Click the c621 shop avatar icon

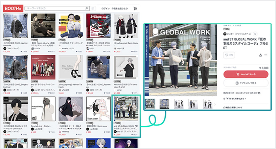click(x=88, y=48)
